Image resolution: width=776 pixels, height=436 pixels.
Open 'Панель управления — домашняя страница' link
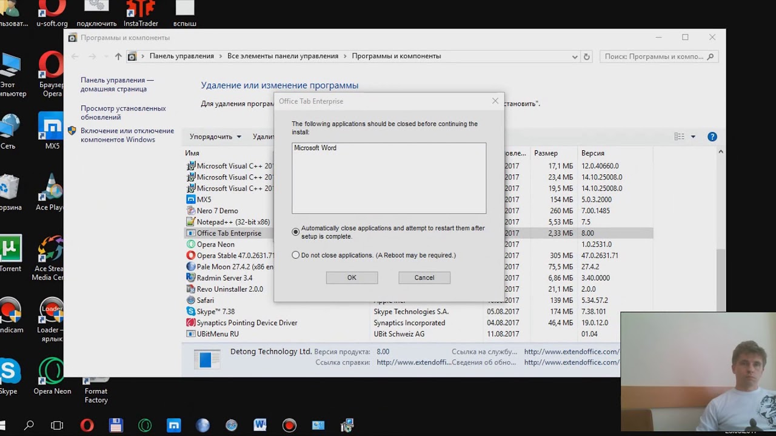(117, 84)
